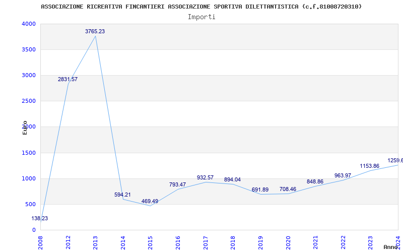Screen dimensions: 403x252
Task: Click the 691.89 data label
Action: (260, 190)
